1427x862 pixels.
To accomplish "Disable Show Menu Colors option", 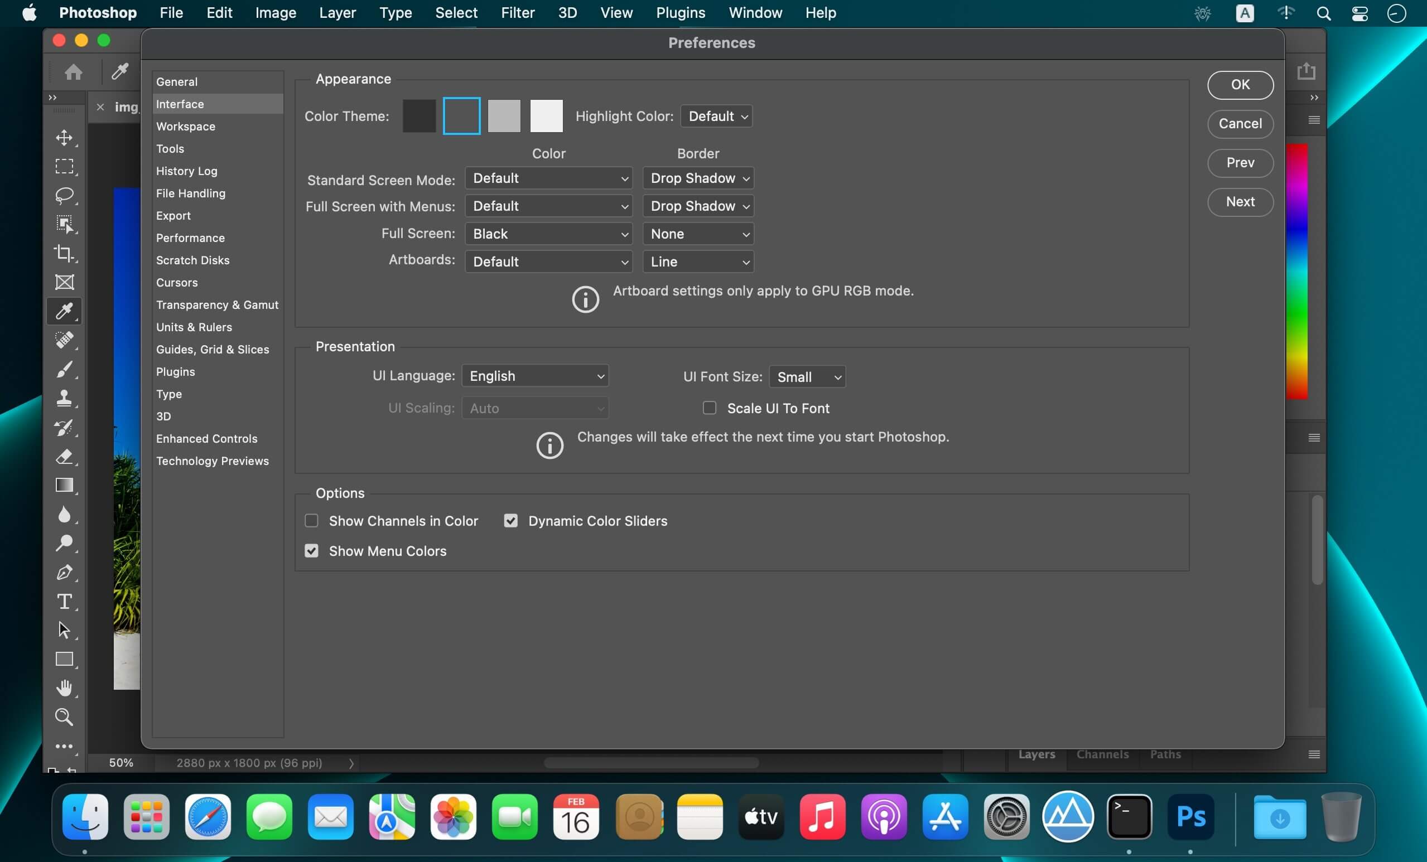I will pos(312,550).
